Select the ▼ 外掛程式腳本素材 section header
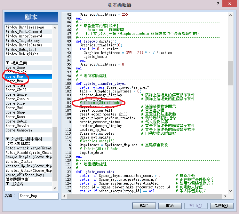This screenshot has width=239, height=214. pos(29,139)
